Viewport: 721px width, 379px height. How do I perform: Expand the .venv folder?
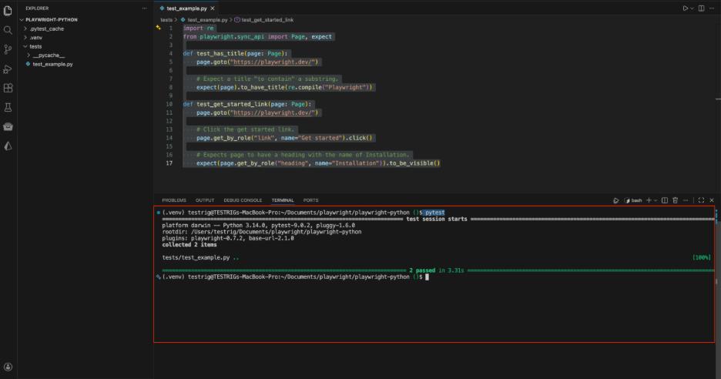37,37
